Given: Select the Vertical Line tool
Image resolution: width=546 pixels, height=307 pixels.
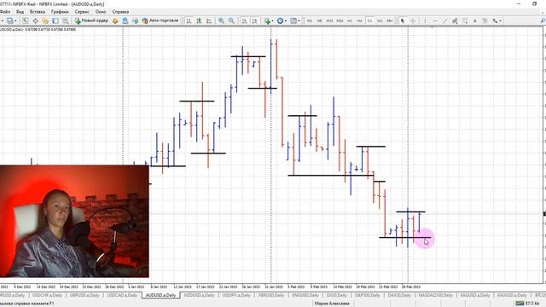Looking at the screenshot, I should 425,20.
